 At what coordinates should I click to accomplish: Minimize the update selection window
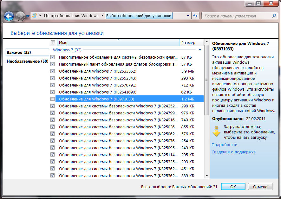(x=250, y=3)
